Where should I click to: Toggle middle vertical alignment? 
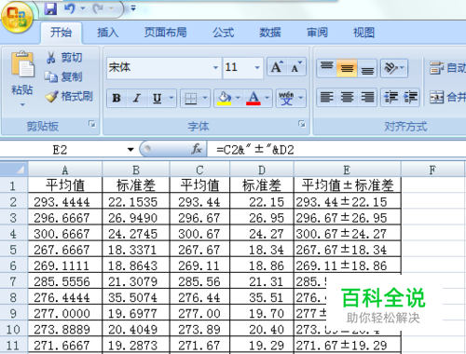[347, 68]
